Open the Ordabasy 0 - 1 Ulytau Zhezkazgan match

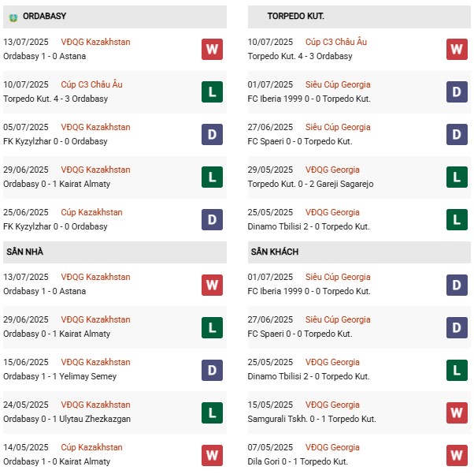pyautogui.click(x=67, y=419)
